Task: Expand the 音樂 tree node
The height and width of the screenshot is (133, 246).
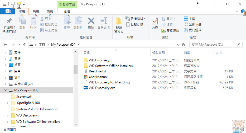Action: (5, 59)
